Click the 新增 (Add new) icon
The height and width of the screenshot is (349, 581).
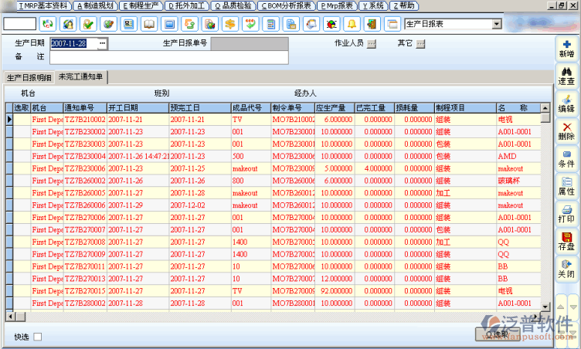[566, 49]
